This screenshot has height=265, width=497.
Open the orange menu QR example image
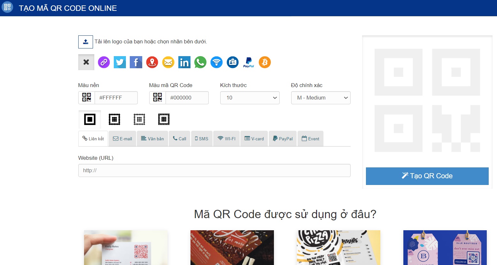click(x=232, y=247)
